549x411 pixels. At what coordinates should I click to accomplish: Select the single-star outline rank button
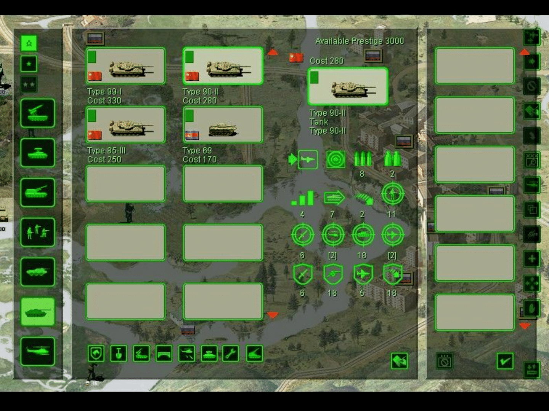pyautogui.click(x=29, y=43)
